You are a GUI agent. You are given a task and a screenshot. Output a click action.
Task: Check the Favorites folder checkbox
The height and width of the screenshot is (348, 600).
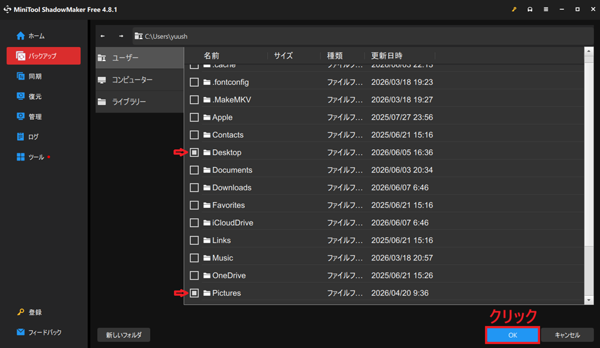pos(194,205)
